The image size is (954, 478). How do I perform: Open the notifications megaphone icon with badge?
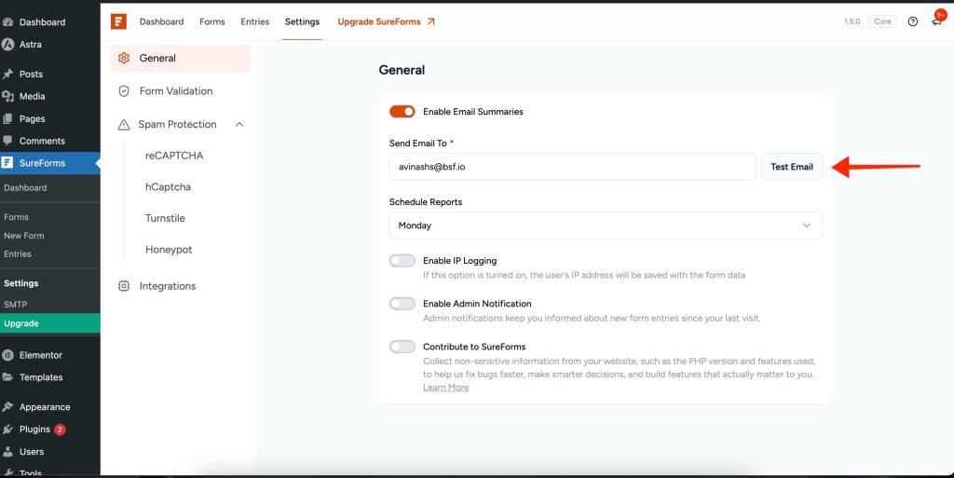937,20
